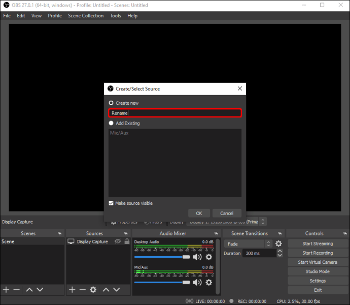350x305 pixels.
Task: Add a new source with plus icon
Action: (x=72, y=290)
